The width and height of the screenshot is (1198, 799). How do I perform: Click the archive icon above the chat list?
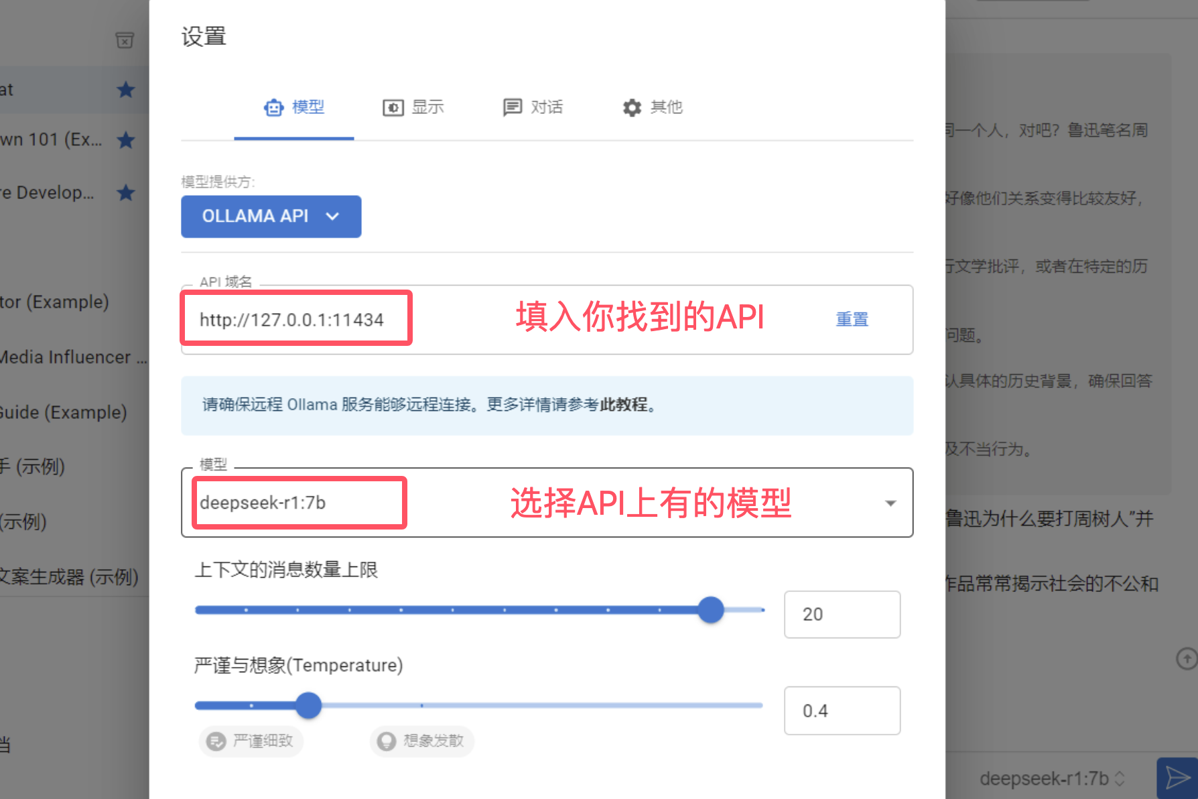click(125, 40)
